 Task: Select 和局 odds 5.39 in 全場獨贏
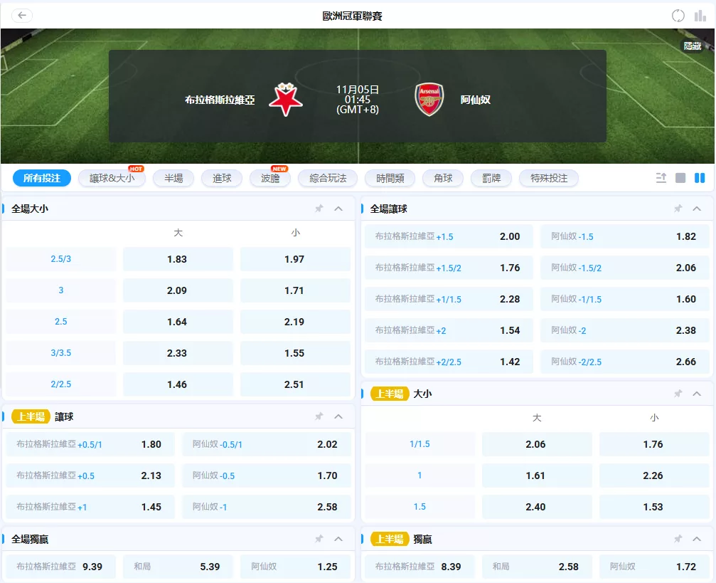178,567
